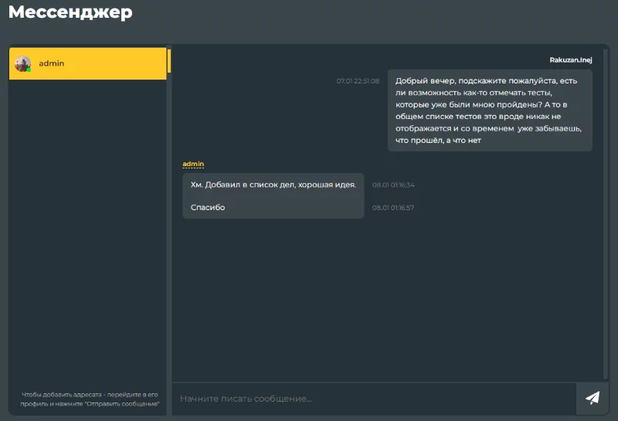The width and height of the screenshot is (618, 421).
Task: Click the 'Спасибо' message
Action: (208, 207)
